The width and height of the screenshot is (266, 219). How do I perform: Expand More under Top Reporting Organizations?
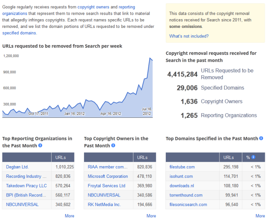pos(69,216)
